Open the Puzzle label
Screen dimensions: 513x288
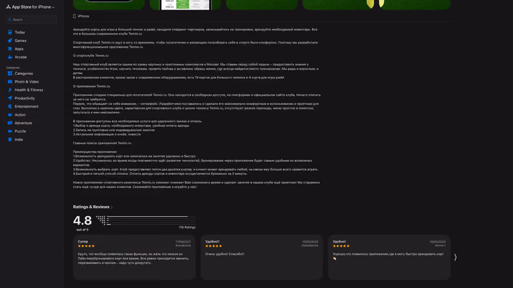(21, 131)
